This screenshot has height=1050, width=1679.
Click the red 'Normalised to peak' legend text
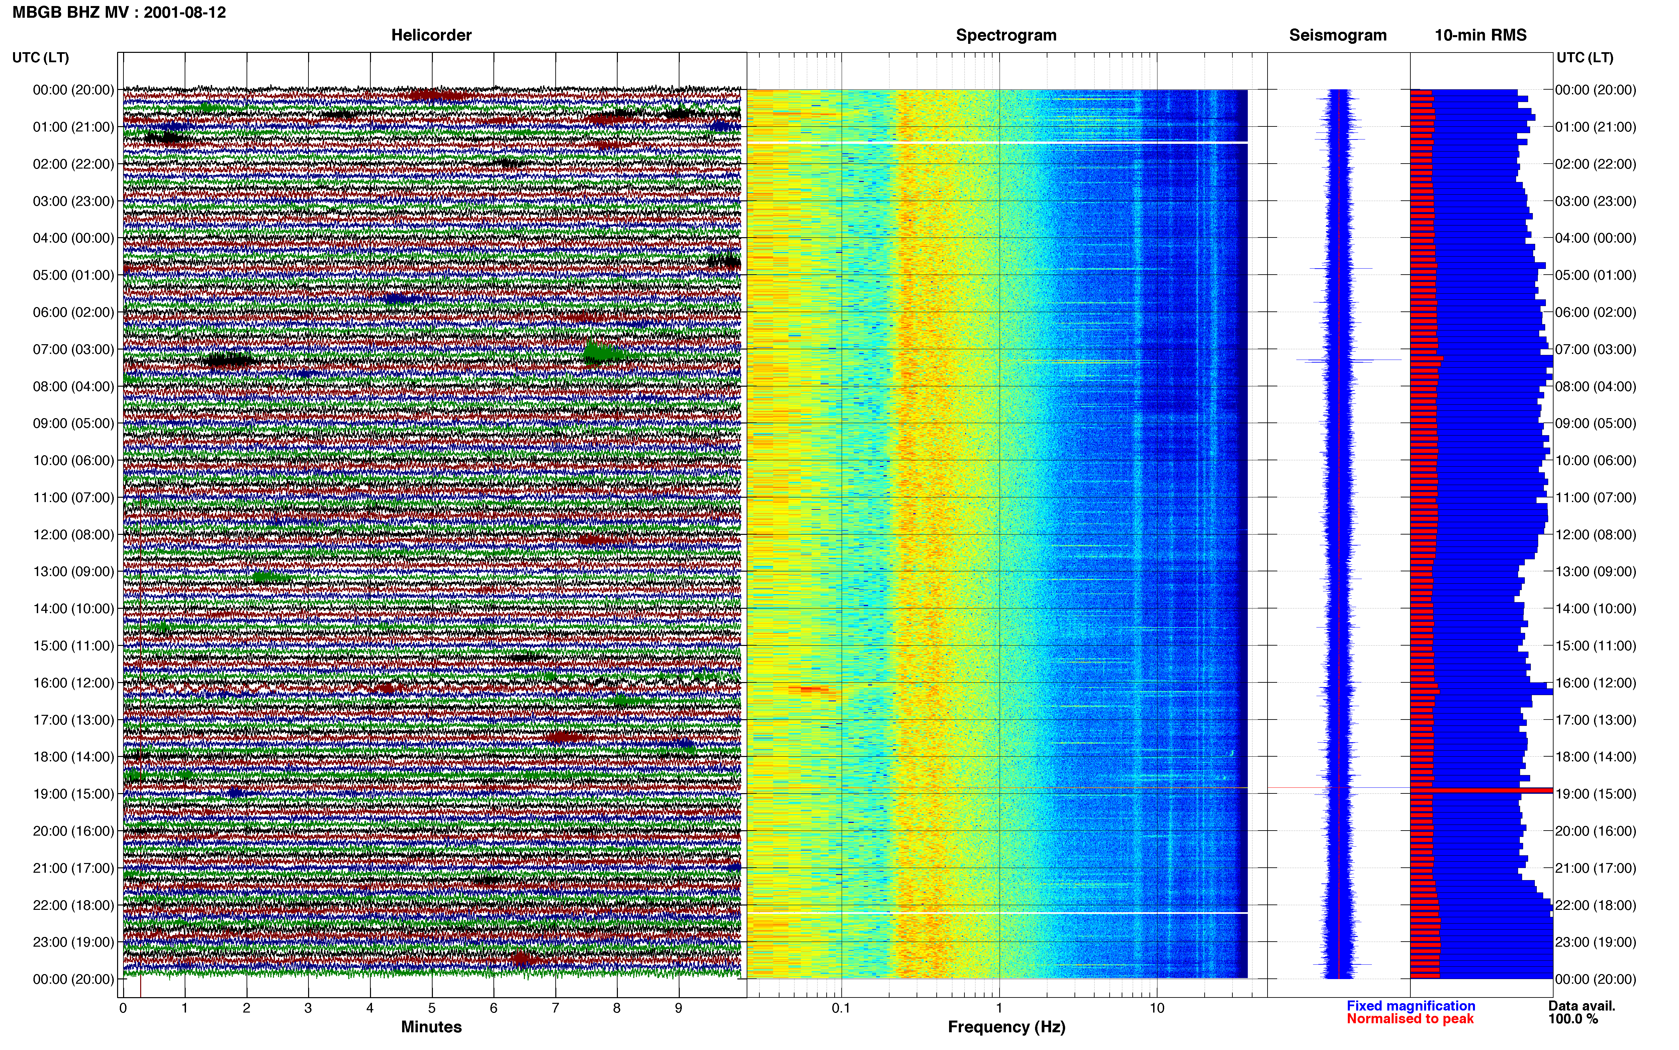(x=1410, y=1019)
